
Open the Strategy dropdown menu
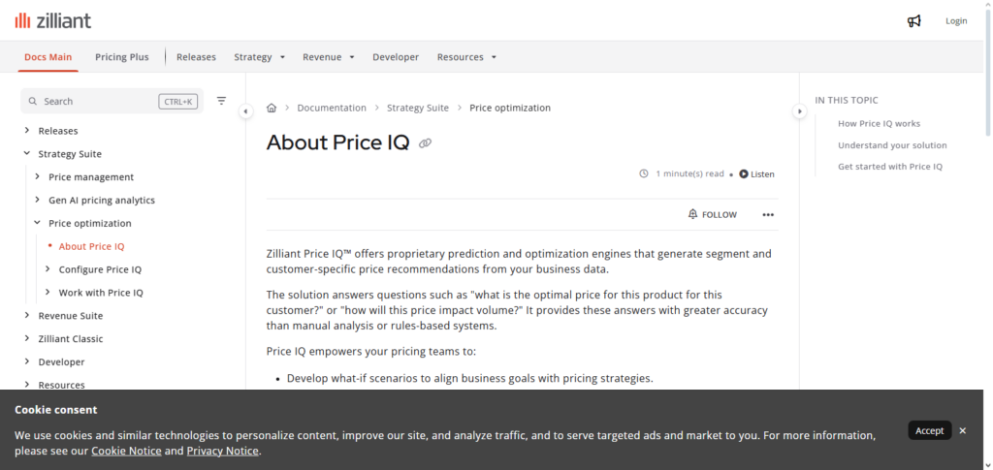pyautogui.click(x=260, y=57)
